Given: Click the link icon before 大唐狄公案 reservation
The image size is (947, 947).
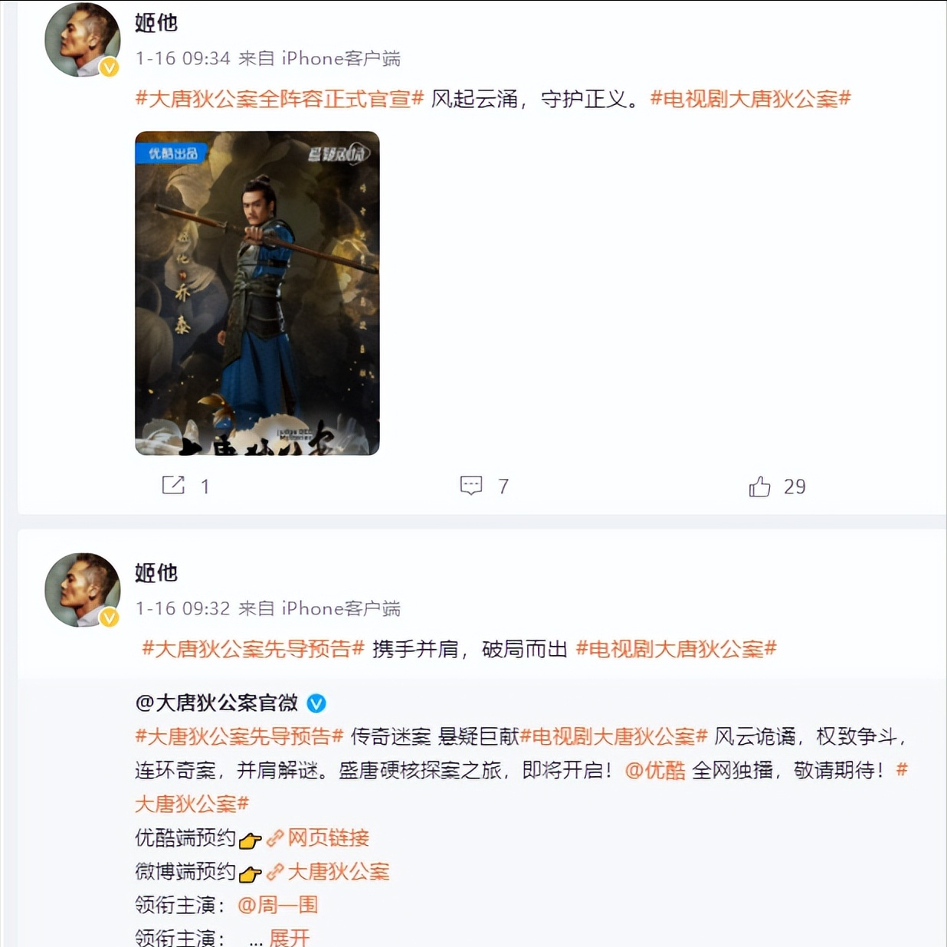Looking at the screenshot, I should click(275, 872).
